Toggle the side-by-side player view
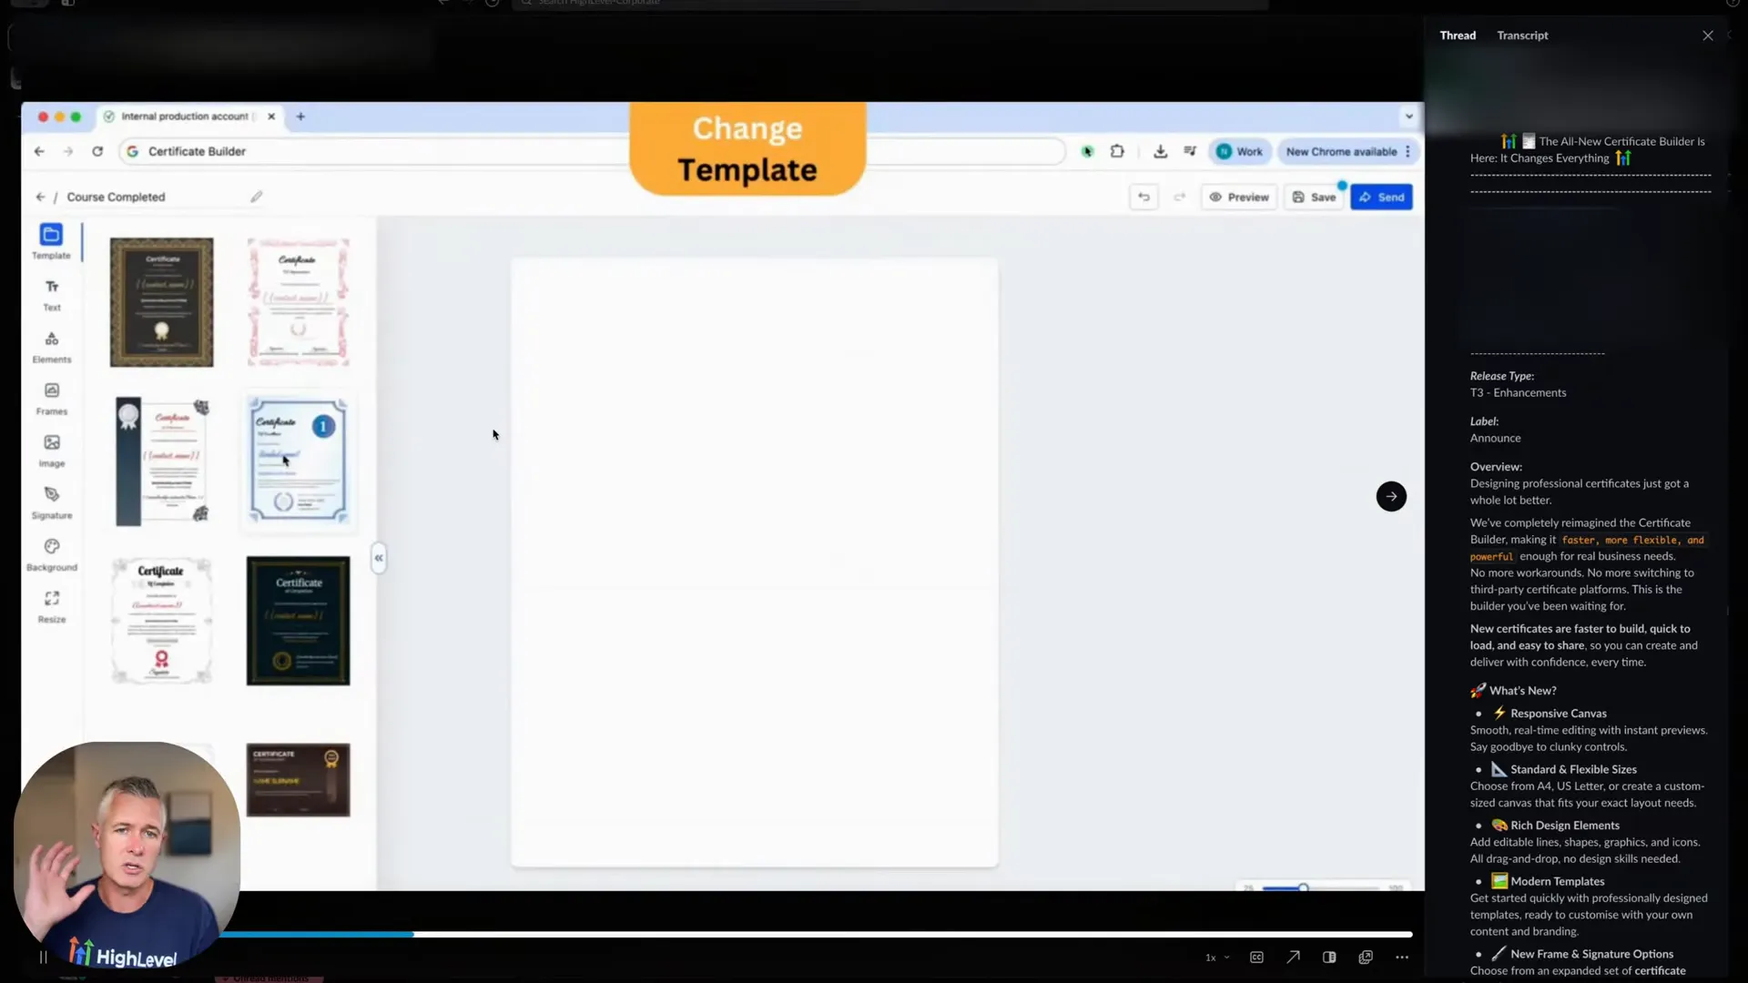Screen dimensions: 1748x983 [x=1329, y=957]
